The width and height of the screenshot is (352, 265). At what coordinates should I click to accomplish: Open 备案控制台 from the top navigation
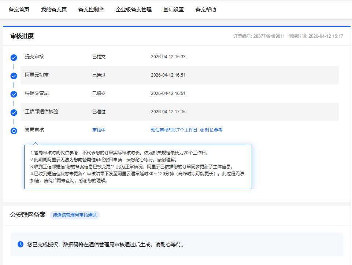point(91,10)
